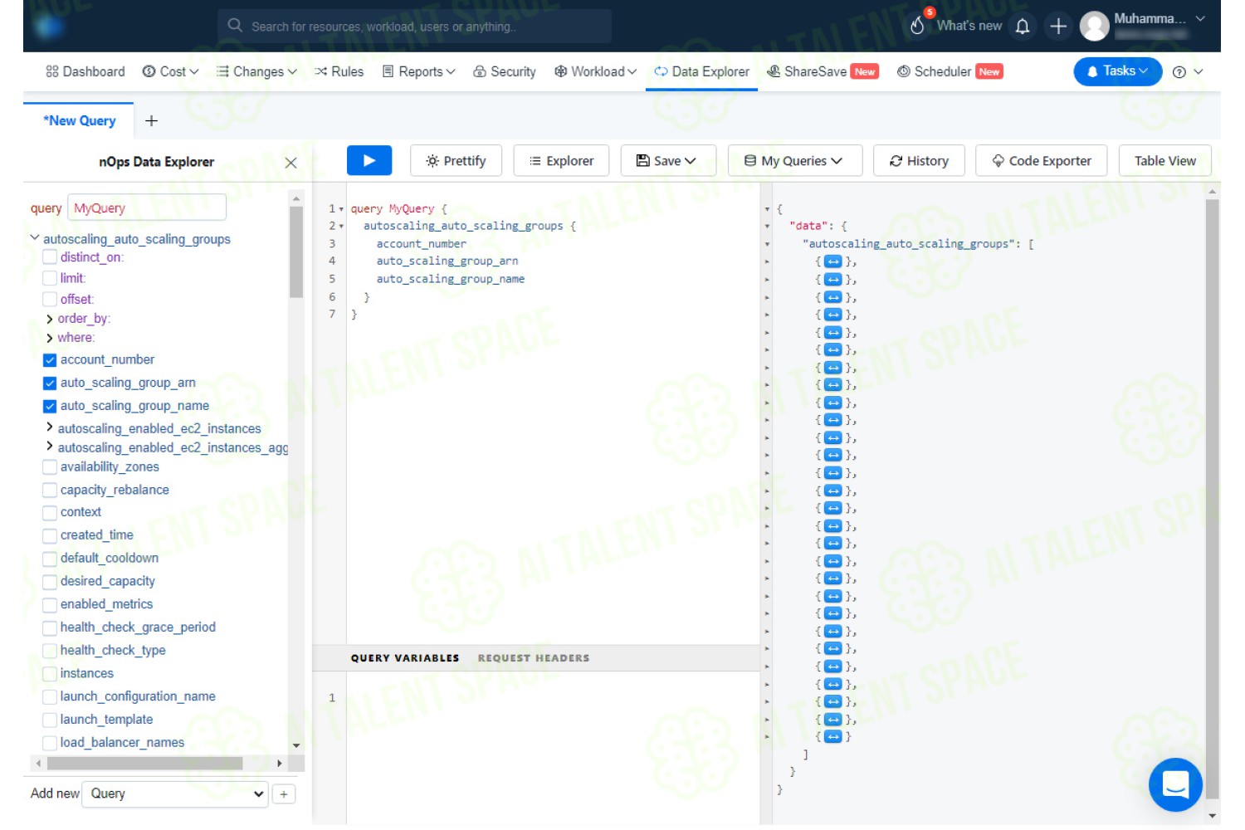
Task: Fold line 1 in the query editor
Action: pos(341,209)
